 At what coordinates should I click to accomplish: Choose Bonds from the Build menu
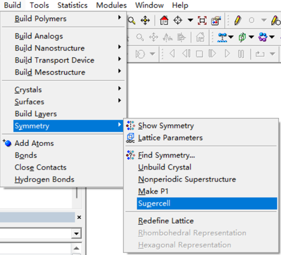click(x=63, y=155)
